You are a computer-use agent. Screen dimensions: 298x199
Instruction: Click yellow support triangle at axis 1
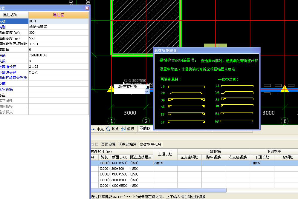[x=110, y=89]
